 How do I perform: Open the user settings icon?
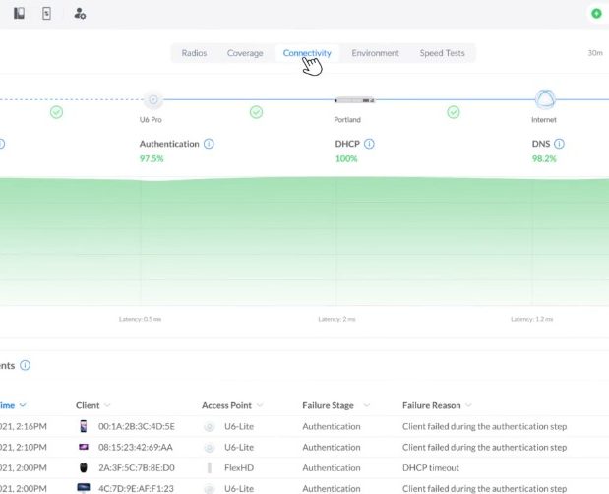tap(80, 14)
